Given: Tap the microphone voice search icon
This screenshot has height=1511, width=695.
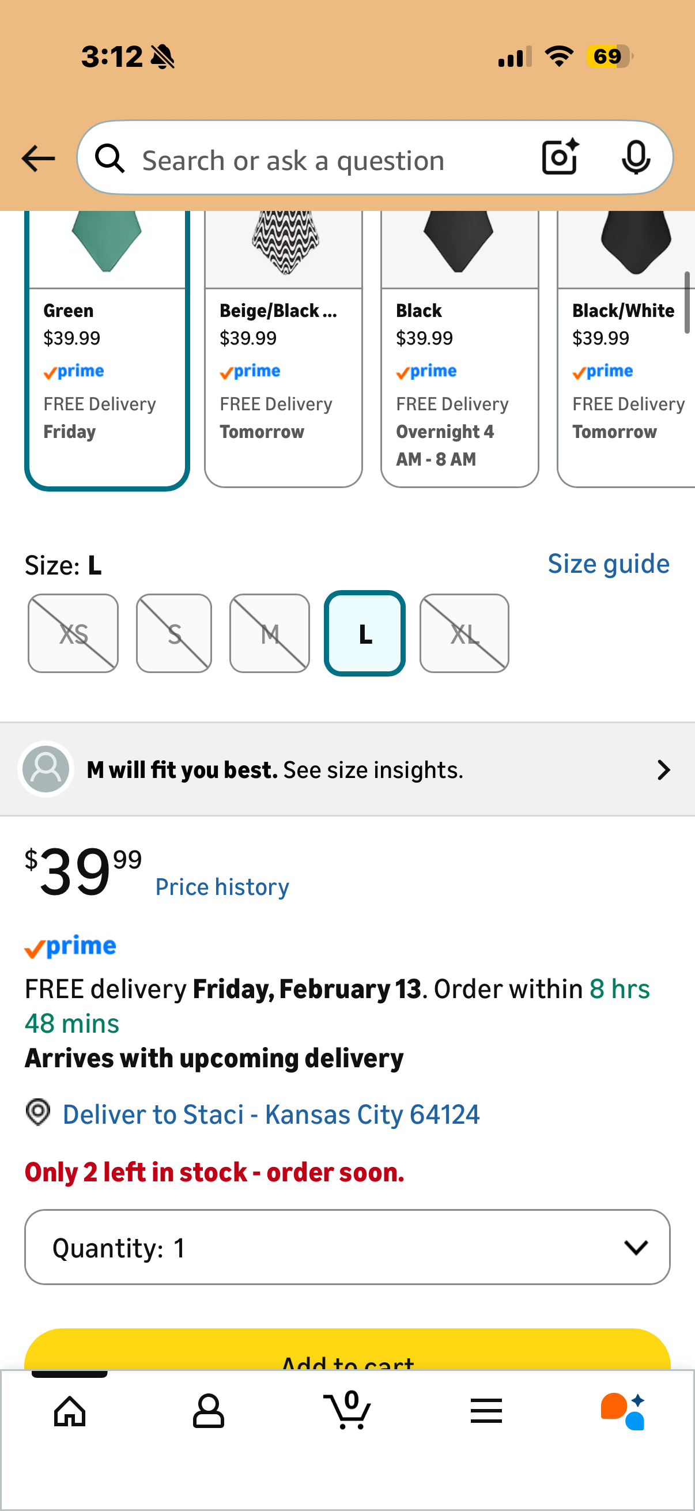Looking at the screenshot, I should click(x=635, y=158).
